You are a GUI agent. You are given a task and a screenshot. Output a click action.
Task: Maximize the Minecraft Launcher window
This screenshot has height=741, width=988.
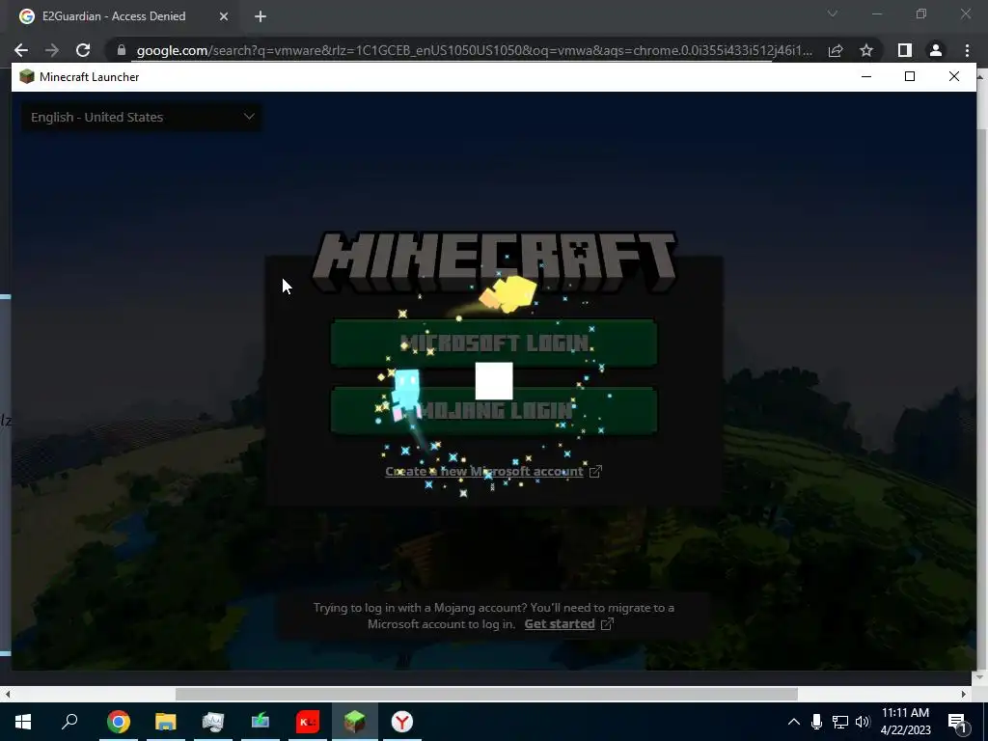point(910,77)
